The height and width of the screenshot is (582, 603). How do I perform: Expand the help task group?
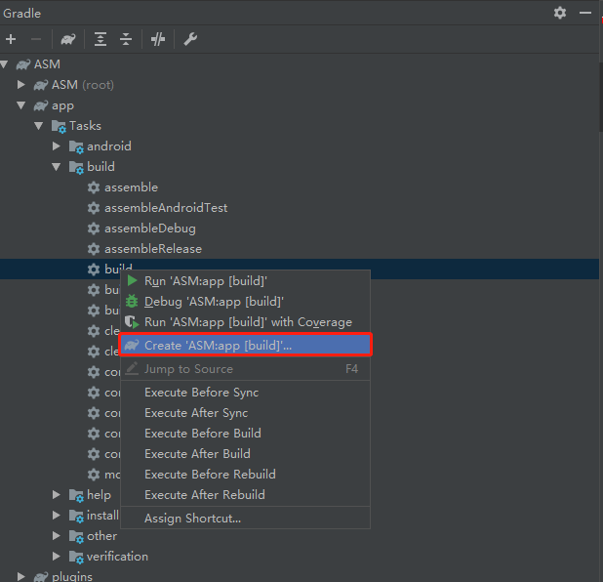57,495
